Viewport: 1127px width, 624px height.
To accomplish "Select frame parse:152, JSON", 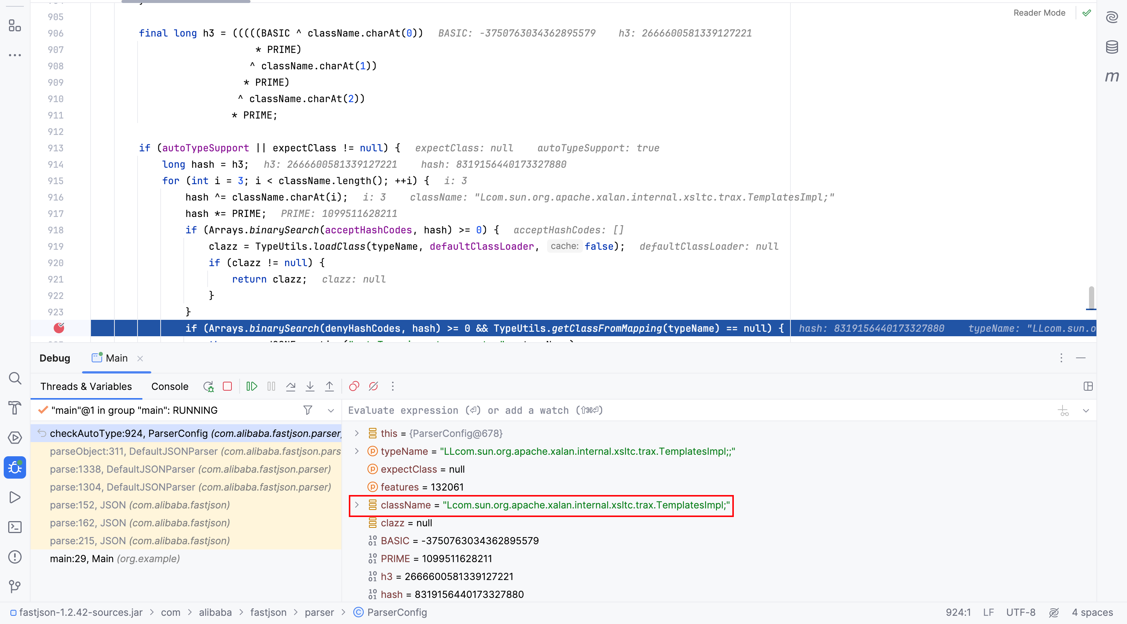I will click(186, 505).
